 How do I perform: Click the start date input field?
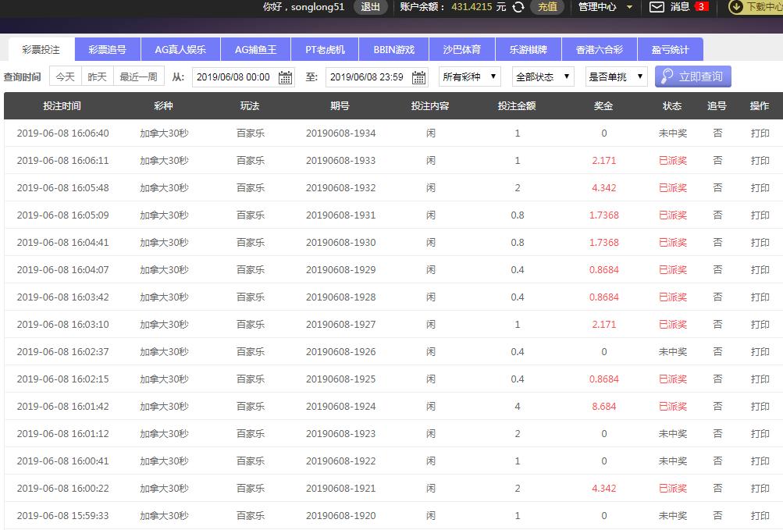[244, 77]
